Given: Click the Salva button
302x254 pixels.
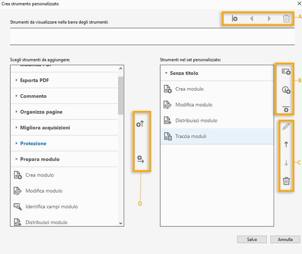Looking at the screenshot, I should coord(252,239).
